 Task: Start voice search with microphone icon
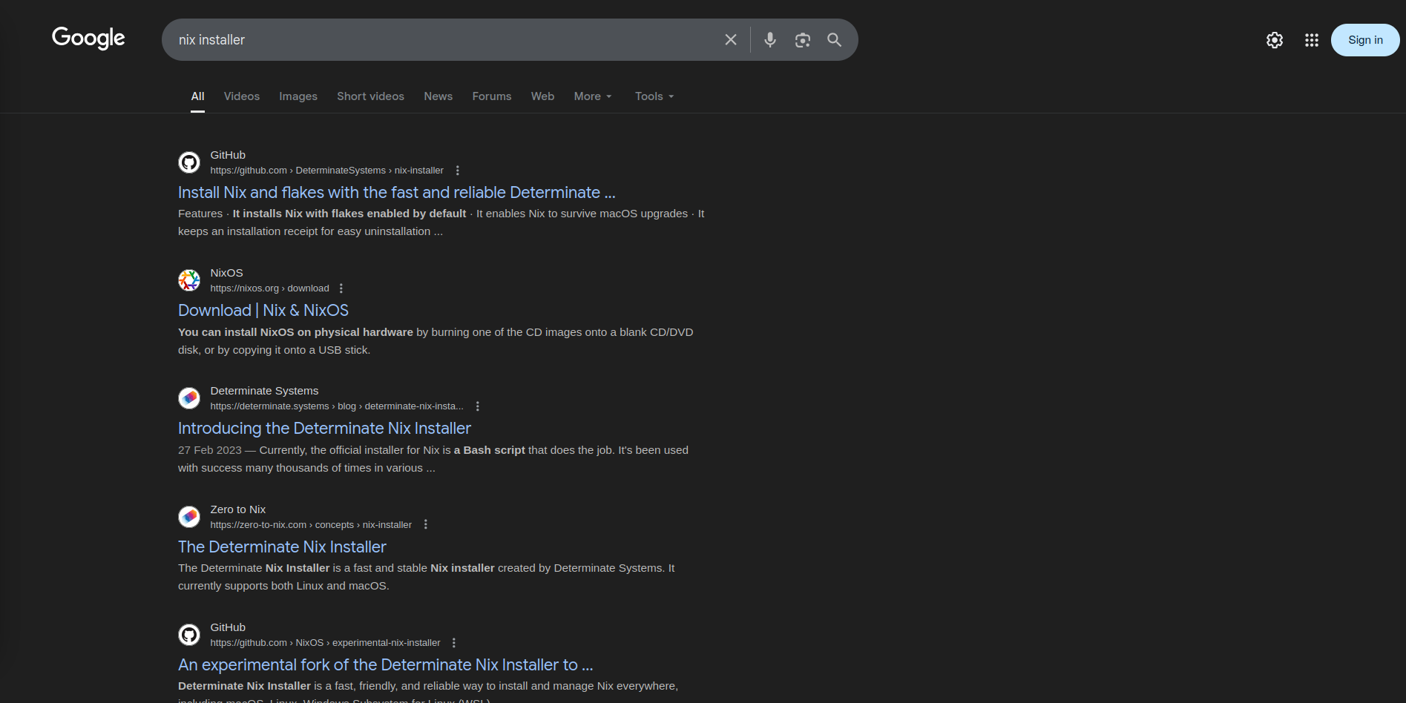pyautogui.click(x=769, y=40)
